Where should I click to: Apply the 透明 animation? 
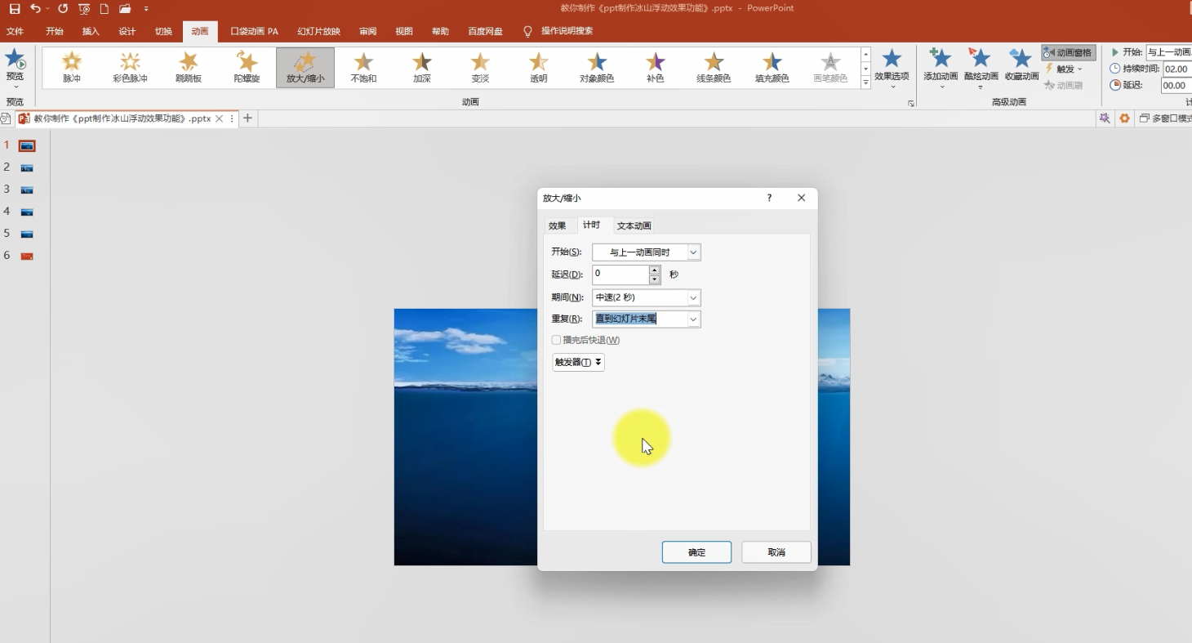(538, 68)
